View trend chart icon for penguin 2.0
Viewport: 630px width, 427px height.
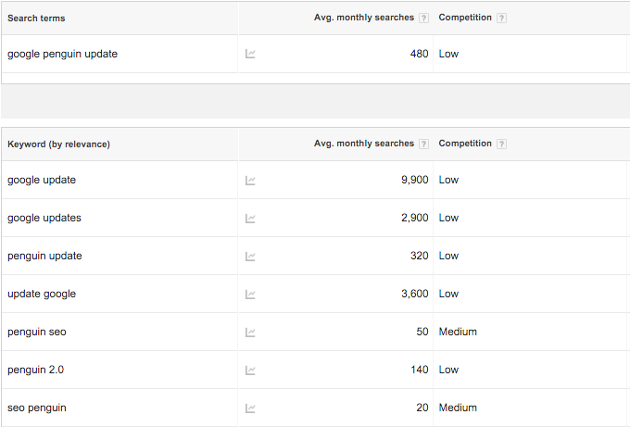coord(250,370)
